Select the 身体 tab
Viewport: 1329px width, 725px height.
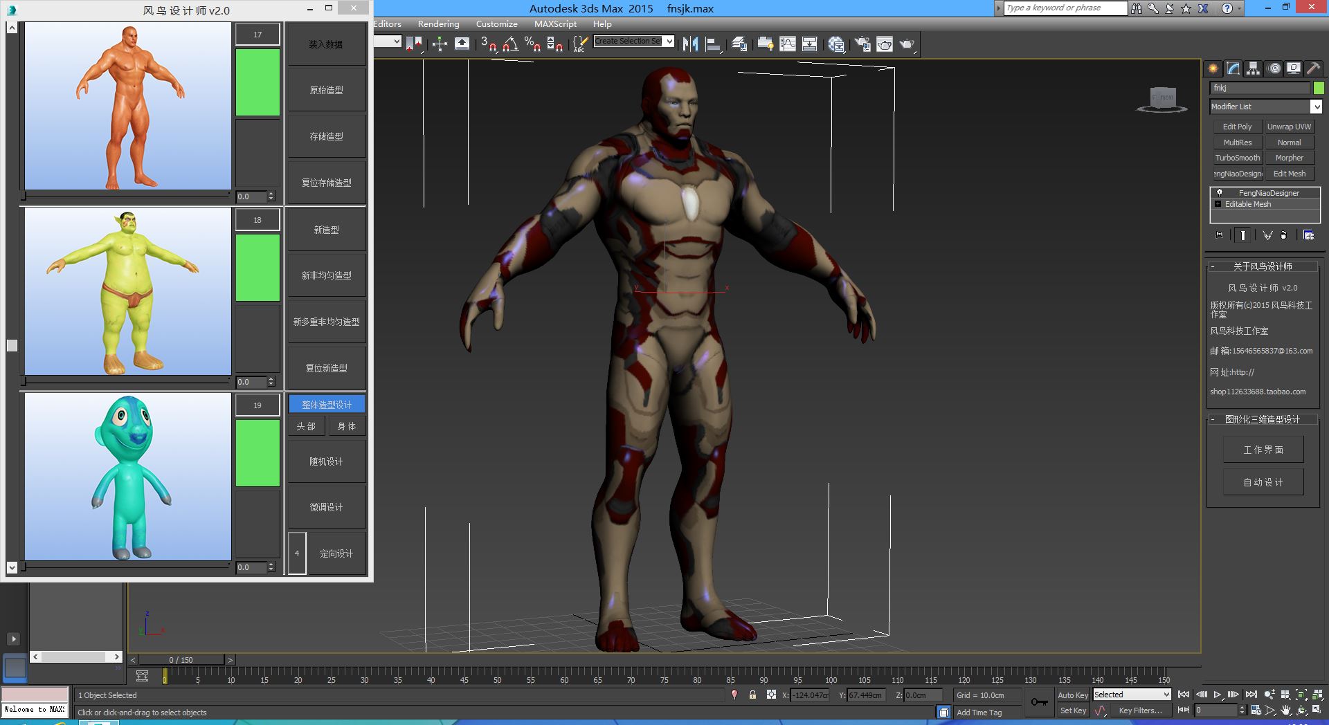347,426
